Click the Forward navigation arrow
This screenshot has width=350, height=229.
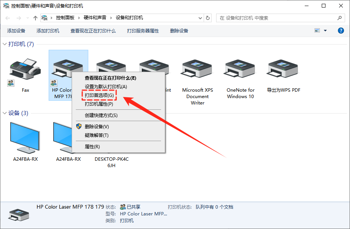click(x=19, y=18)
